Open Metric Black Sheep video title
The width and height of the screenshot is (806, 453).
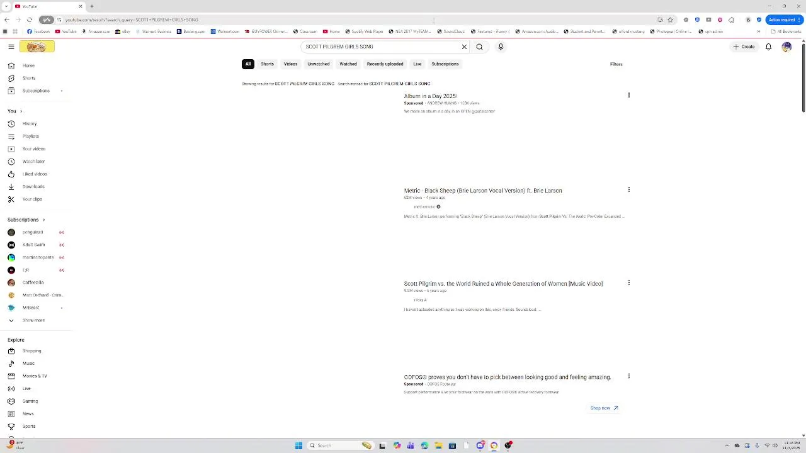point(483,191)
